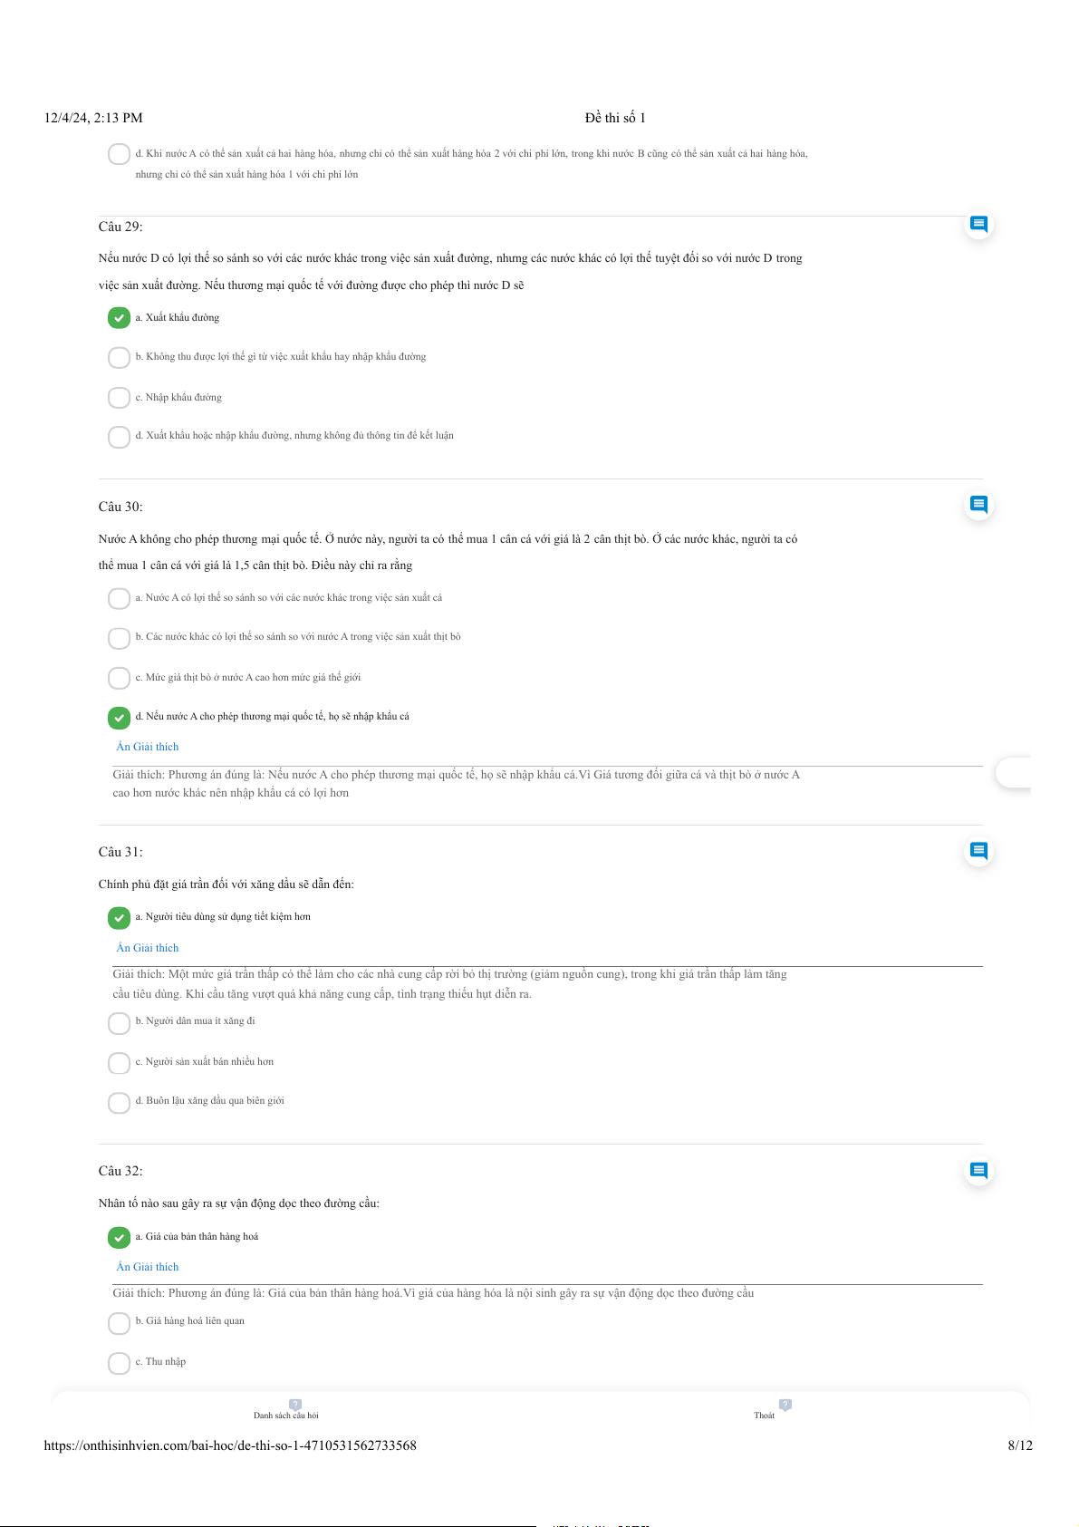The width and height of the screenshot is (1079, 1527).
Task: Open comment icon for Câu 30
Action: tap(978, 504)
